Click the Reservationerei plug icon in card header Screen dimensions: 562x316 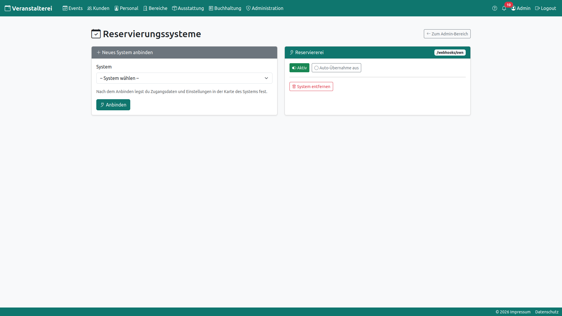292,52
